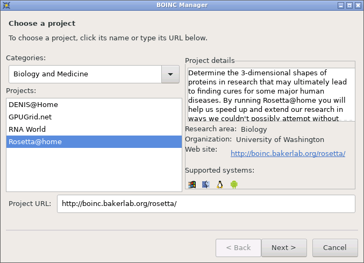Viewport: 364px width, 263px height.
Task: Click the Cancel button
Action: [335, 248]
